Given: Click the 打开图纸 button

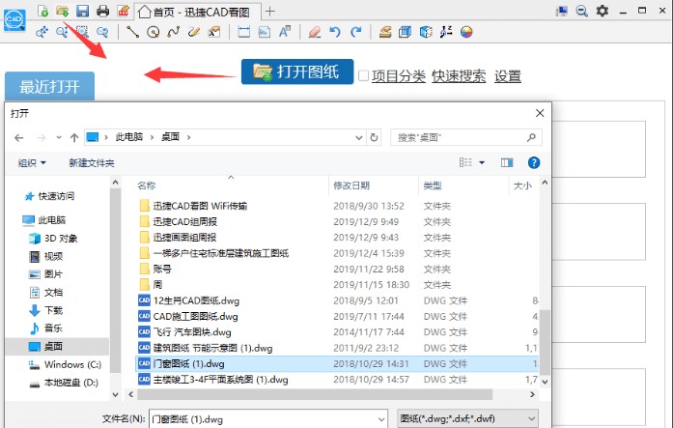Looking at the screenshot, I should click(297, 71).
